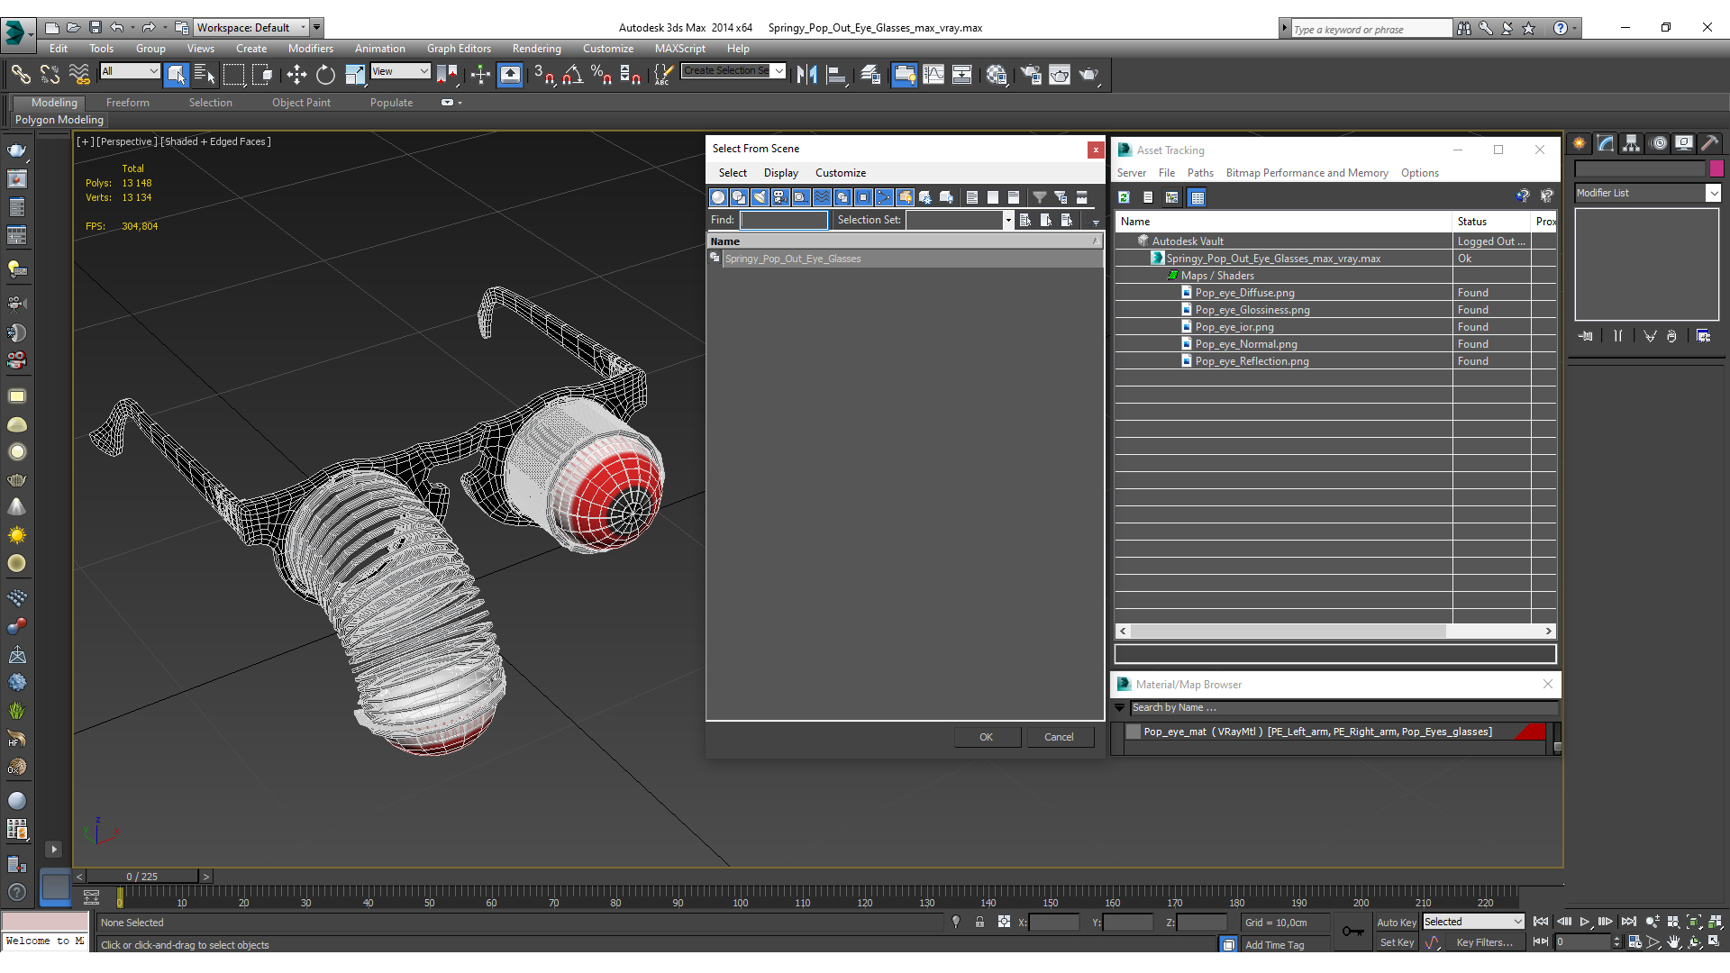Refresh the Asset Tracking list

click(x=1124, y=197)
